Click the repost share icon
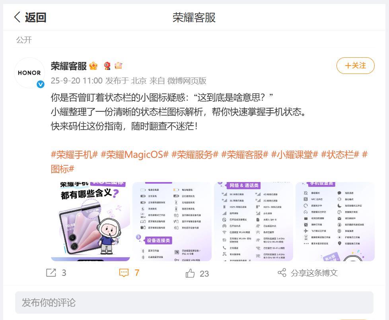This screenshot has width=389, height=320. click(x=51, y=273)
